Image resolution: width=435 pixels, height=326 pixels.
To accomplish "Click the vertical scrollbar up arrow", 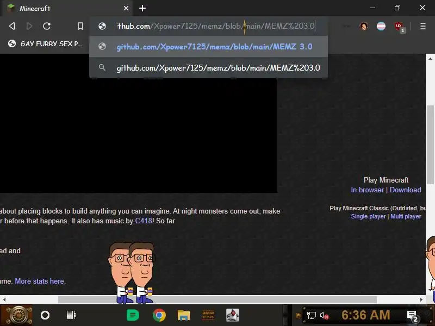I will [430, 59].
